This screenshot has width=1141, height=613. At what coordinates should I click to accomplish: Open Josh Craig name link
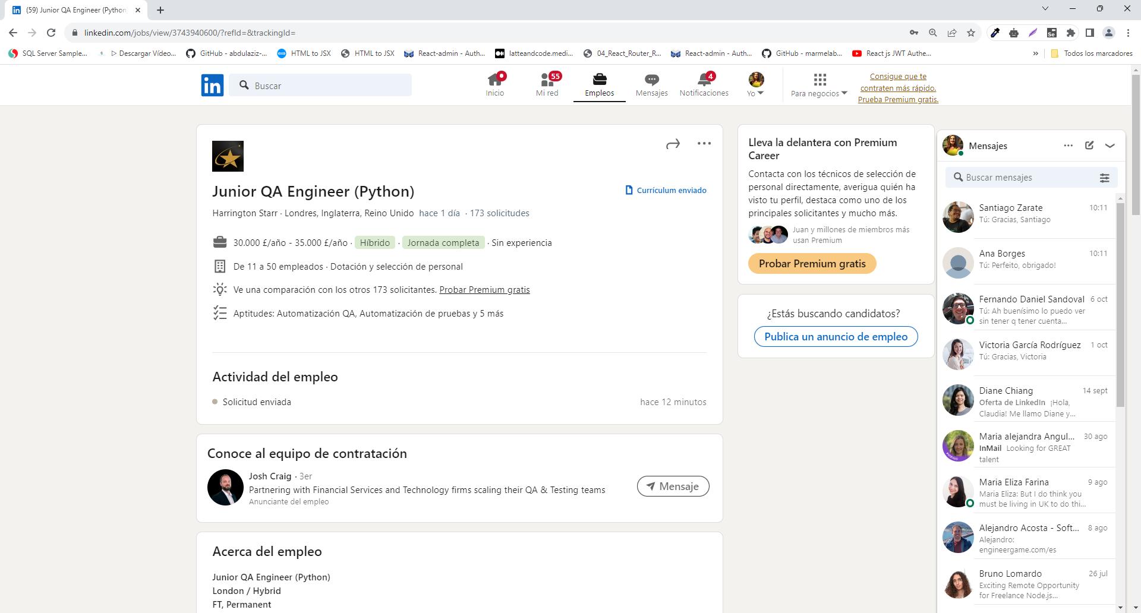pyautogui.click(x=270, y=476)
